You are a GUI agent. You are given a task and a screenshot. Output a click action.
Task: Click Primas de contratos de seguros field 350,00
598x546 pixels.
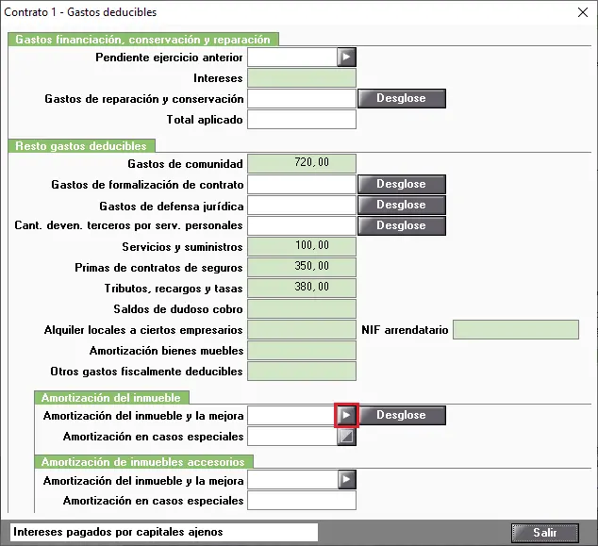pyautogui.click(x=302, y=267)
